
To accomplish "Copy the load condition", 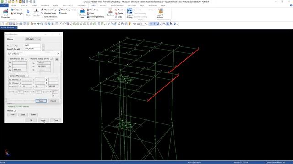I will tap(119, 17).
